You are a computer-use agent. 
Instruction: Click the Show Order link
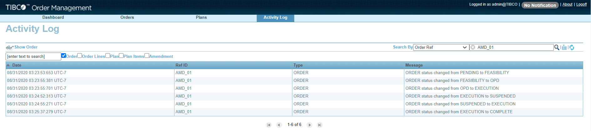coord(26,47)
